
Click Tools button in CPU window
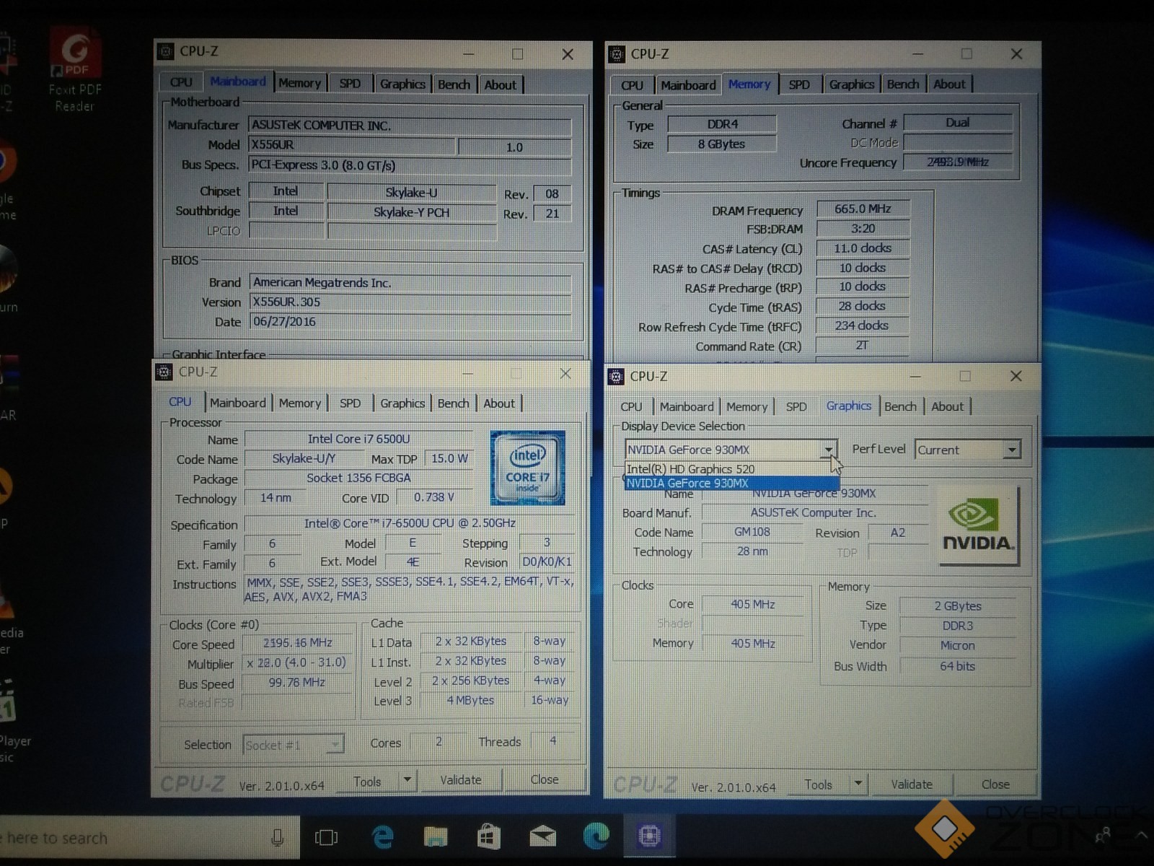pos(367,782)
